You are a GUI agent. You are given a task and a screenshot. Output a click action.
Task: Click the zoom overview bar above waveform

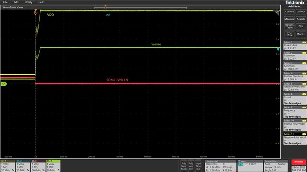pyautogui.click(x=140, y=7)
